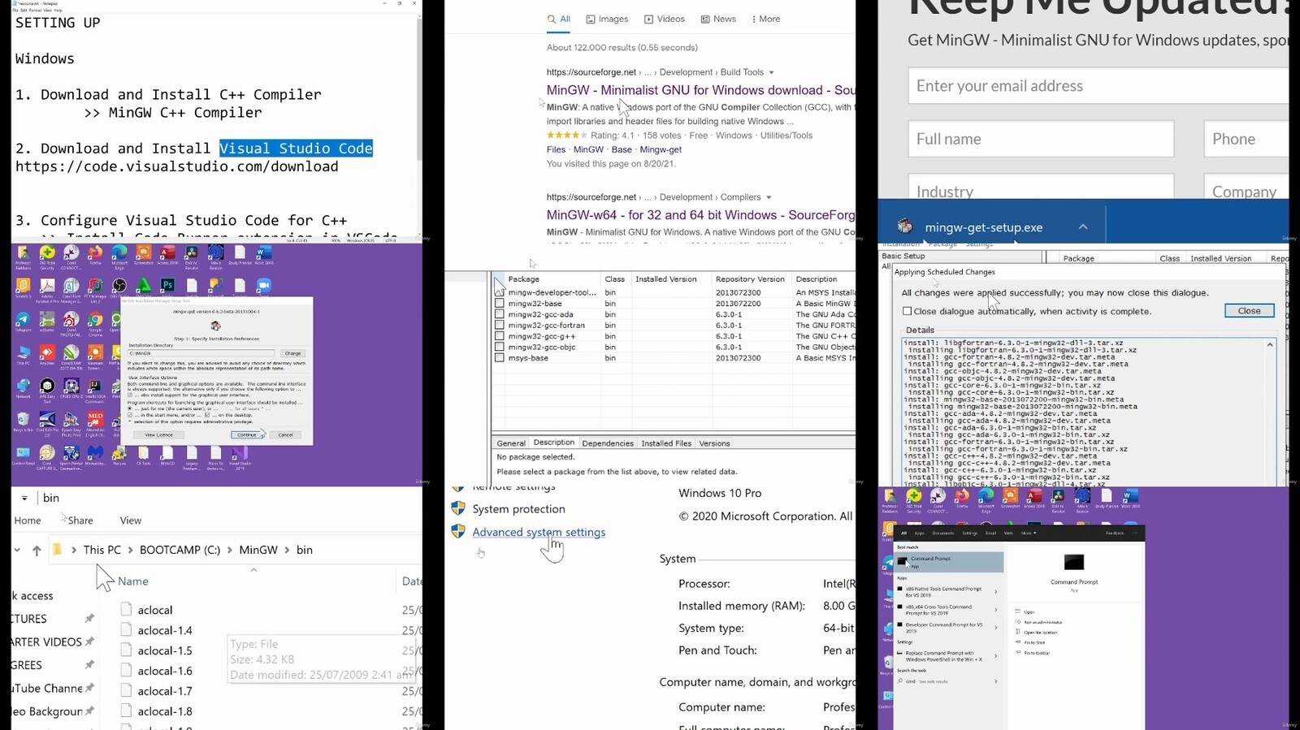Click Run as administrator for Command Prompt
This screenshot has width=1300, height=730.
pos(1042,622)
